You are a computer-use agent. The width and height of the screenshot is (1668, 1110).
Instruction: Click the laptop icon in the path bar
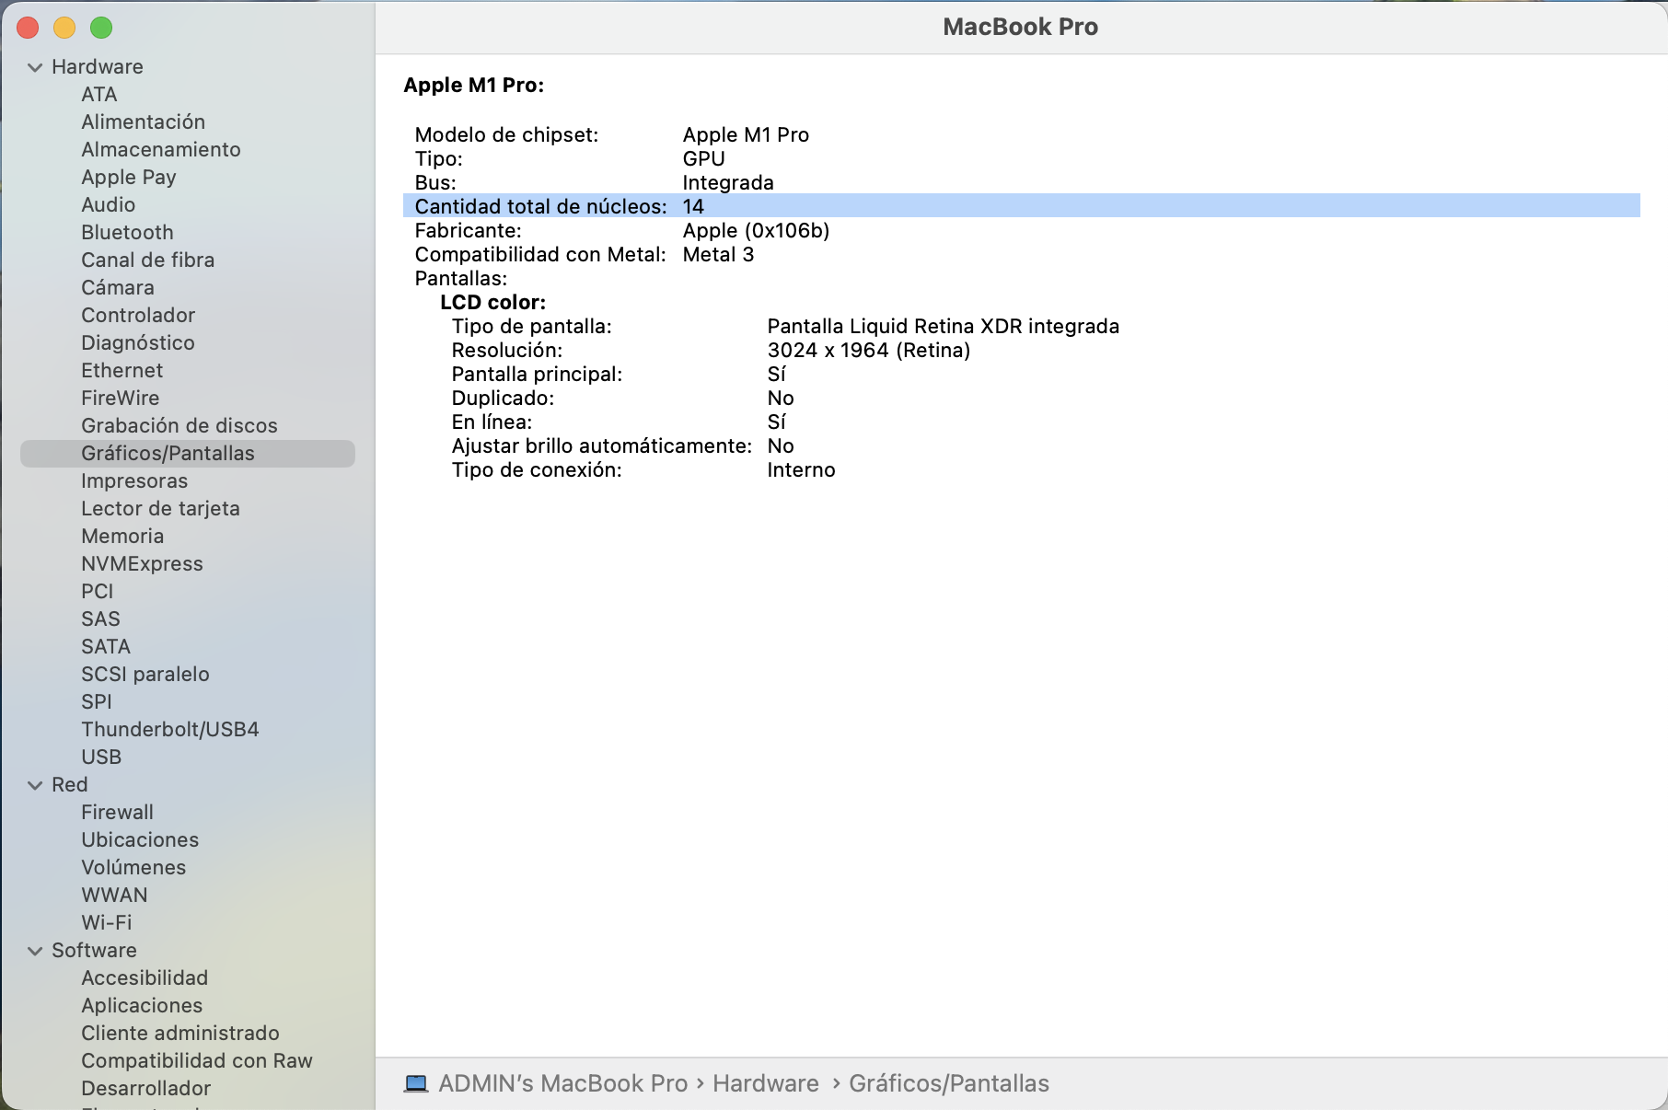point(416,1083)
